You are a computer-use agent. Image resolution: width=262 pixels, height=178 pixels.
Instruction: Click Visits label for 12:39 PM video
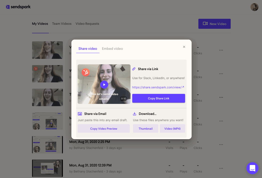pyautogui.click(x=169, y=171)
